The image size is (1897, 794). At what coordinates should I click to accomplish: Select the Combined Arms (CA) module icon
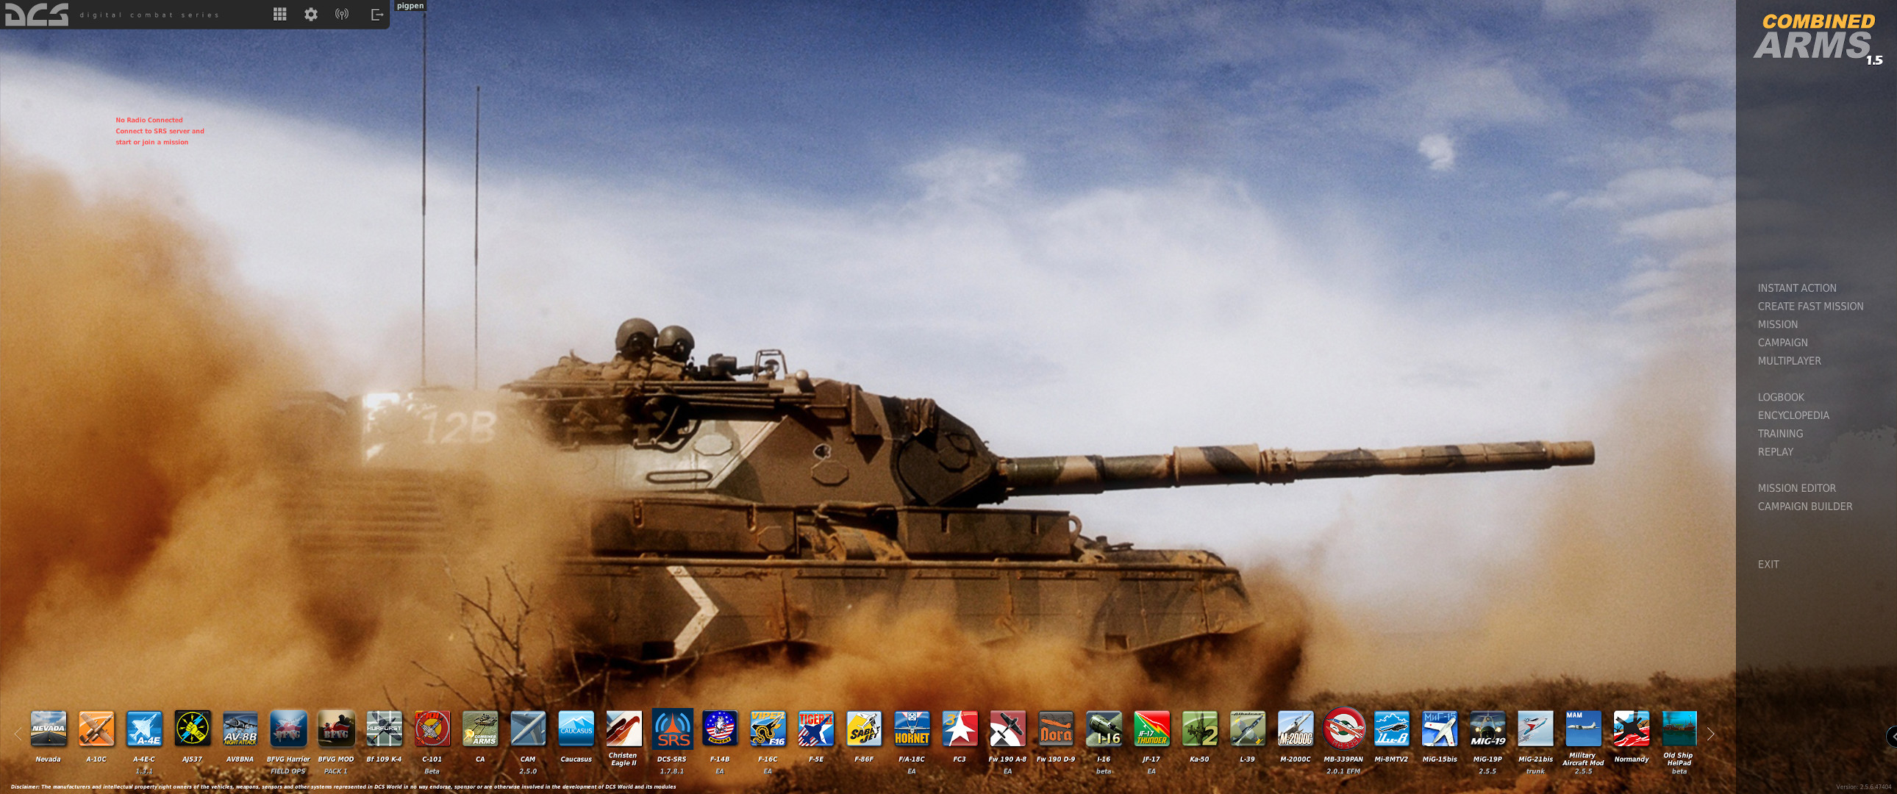pos(480,729)
